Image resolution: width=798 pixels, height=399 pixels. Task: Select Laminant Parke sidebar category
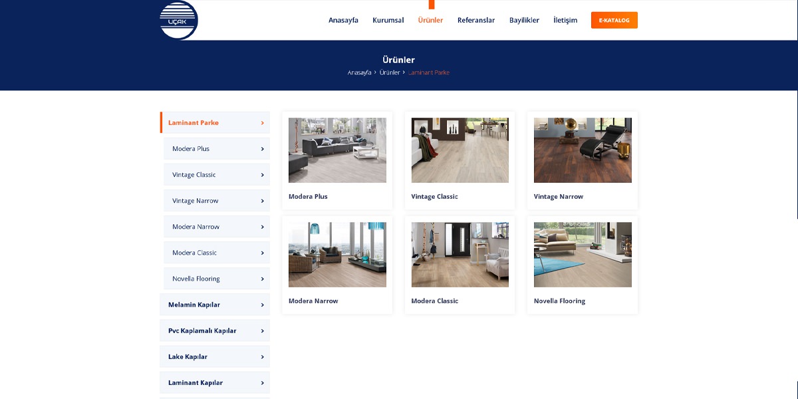[215, 122]
